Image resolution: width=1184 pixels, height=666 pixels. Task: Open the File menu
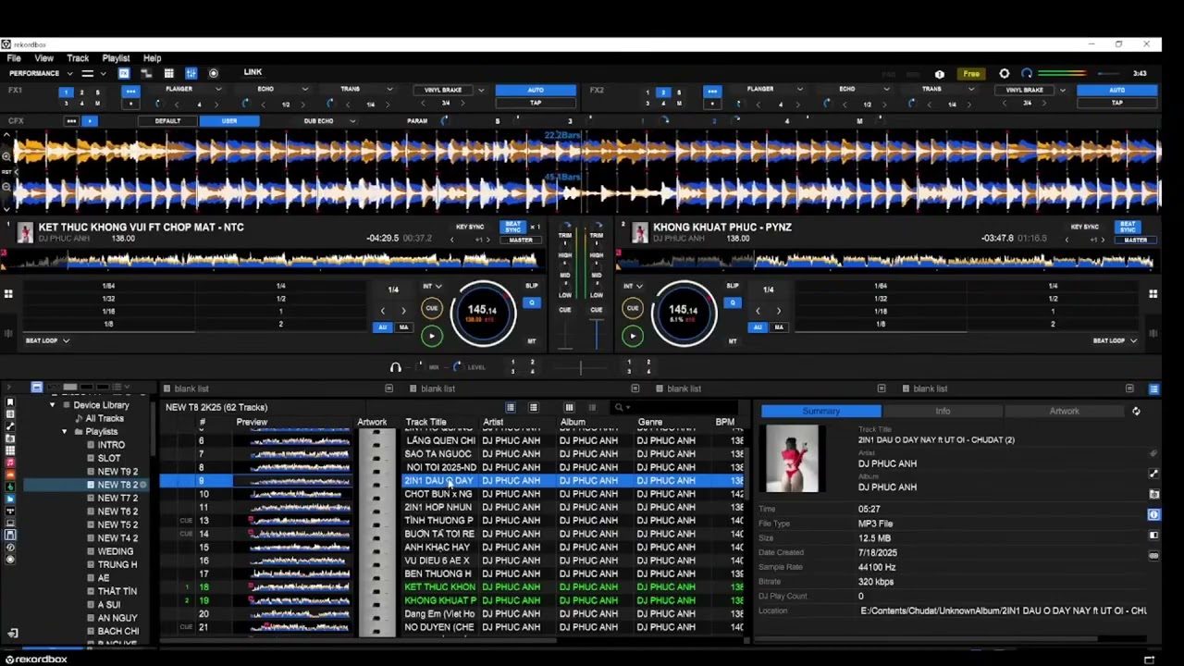14,58
